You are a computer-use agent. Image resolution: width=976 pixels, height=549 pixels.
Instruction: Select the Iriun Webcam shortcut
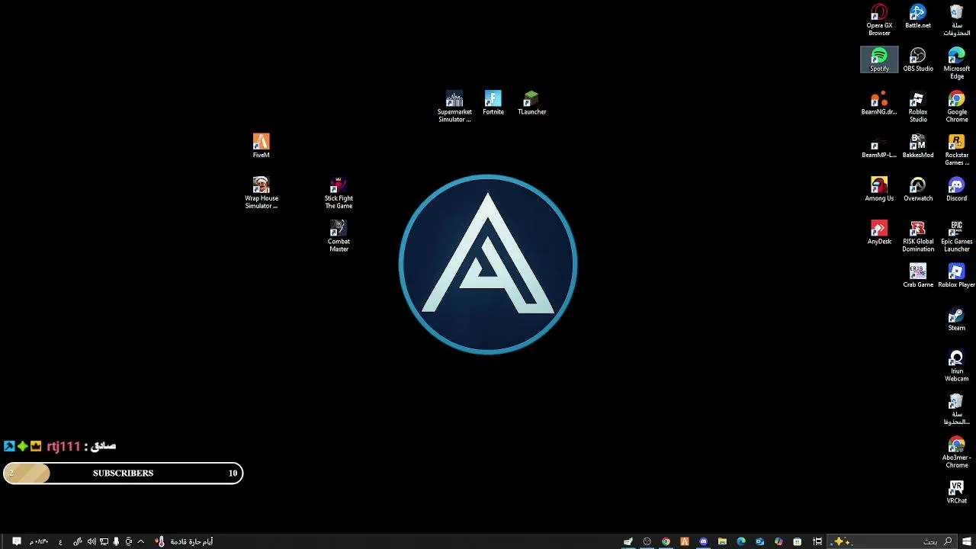pyautogui.click(x=957, y=366)
